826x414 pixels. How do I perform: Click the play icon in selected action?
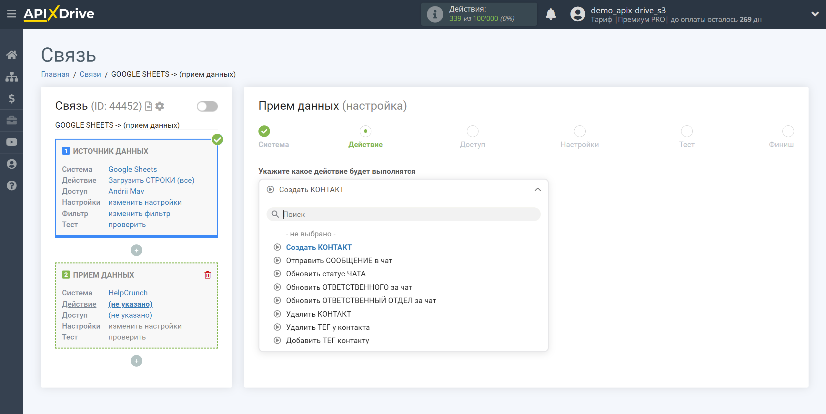pyautogui.click(x=270, y=190)
